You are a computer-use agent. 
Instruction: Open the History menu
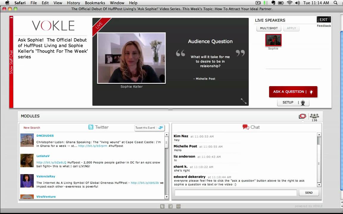coord(73,3)
